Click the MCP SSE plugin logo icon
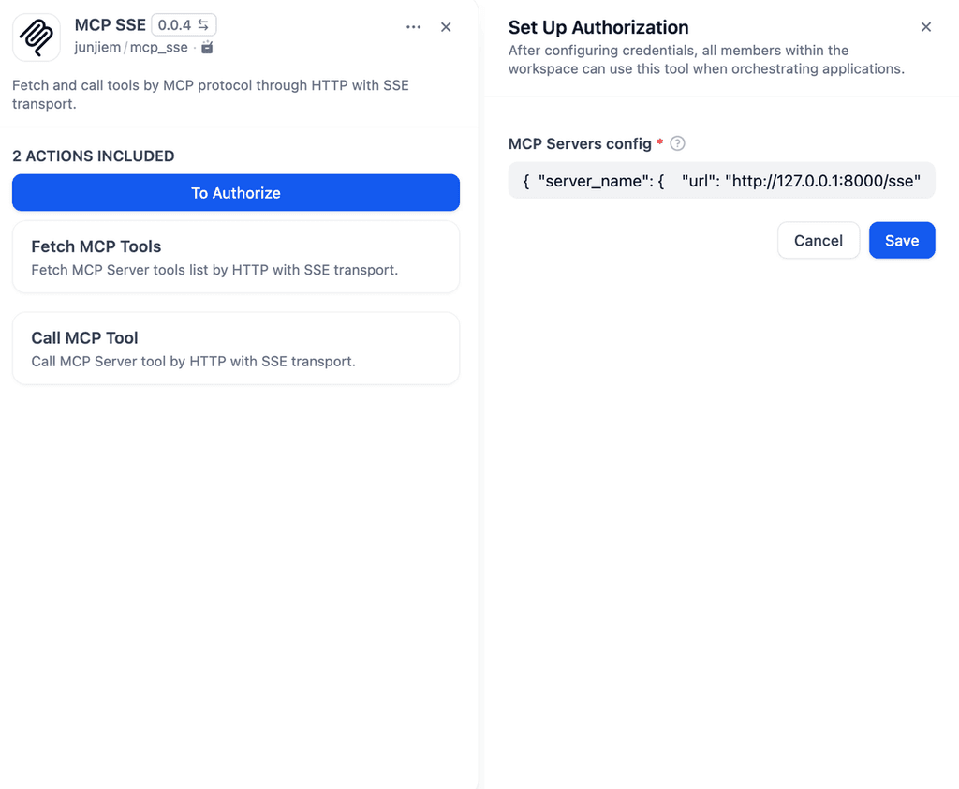959x789 pixels. click(x=36, y=37)
